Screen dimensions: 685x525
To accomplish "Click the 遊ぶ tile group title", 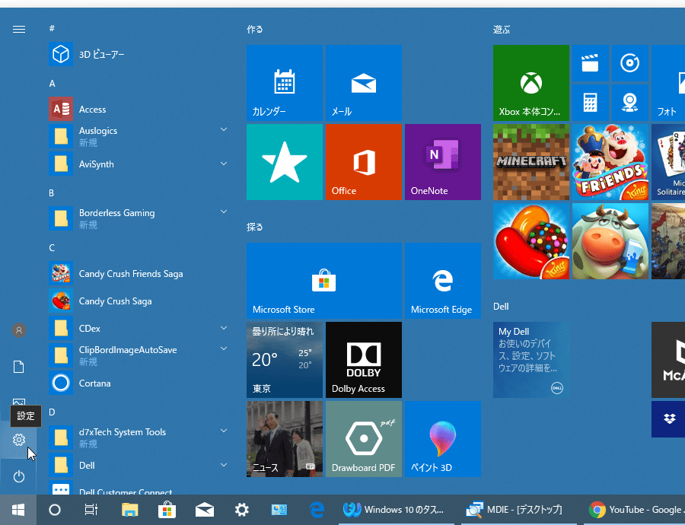I will pos(502,29).
